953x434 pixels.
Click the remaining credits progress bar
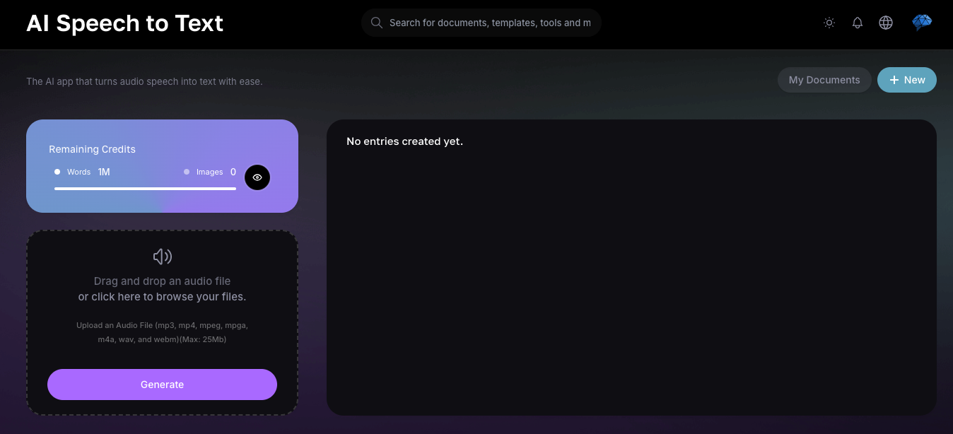(x=145, y=189)
